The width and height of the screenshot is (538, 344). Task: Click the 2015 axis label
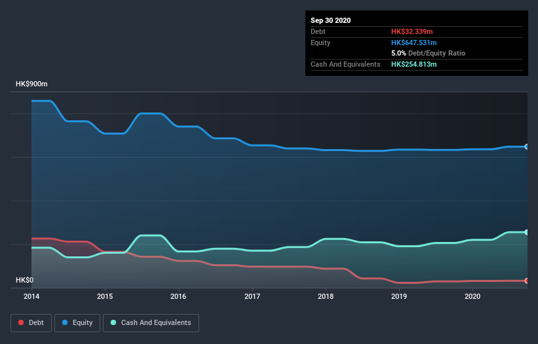point(105,296)
